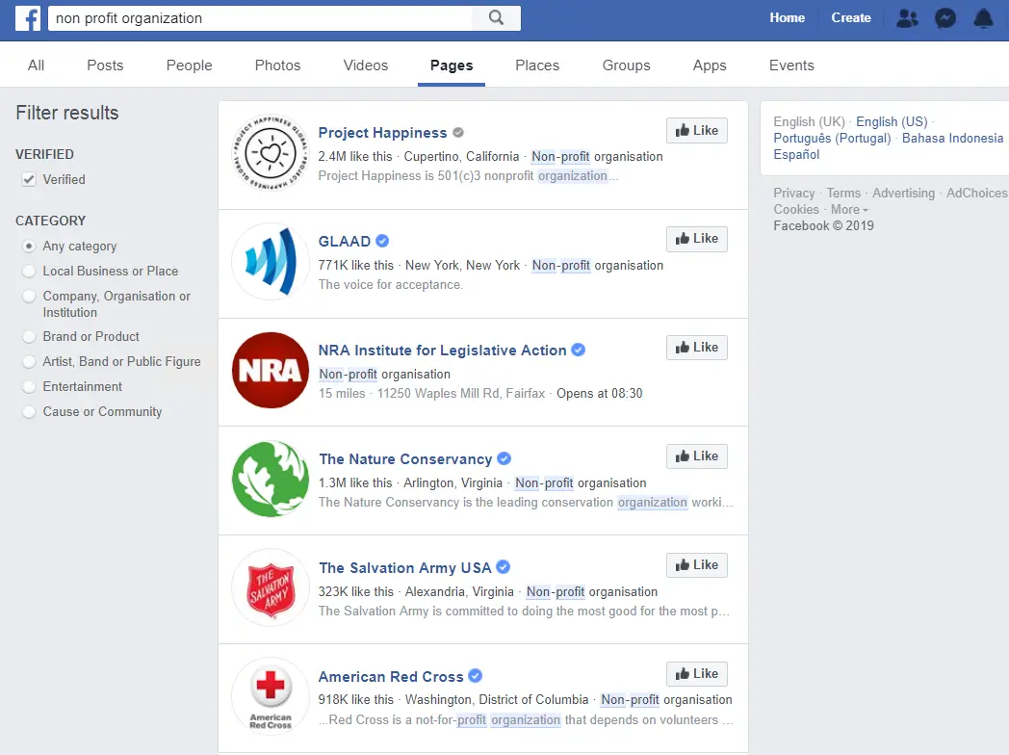Open the American Red Cross page link
The image size is (1009, 755).
(391, 676)
